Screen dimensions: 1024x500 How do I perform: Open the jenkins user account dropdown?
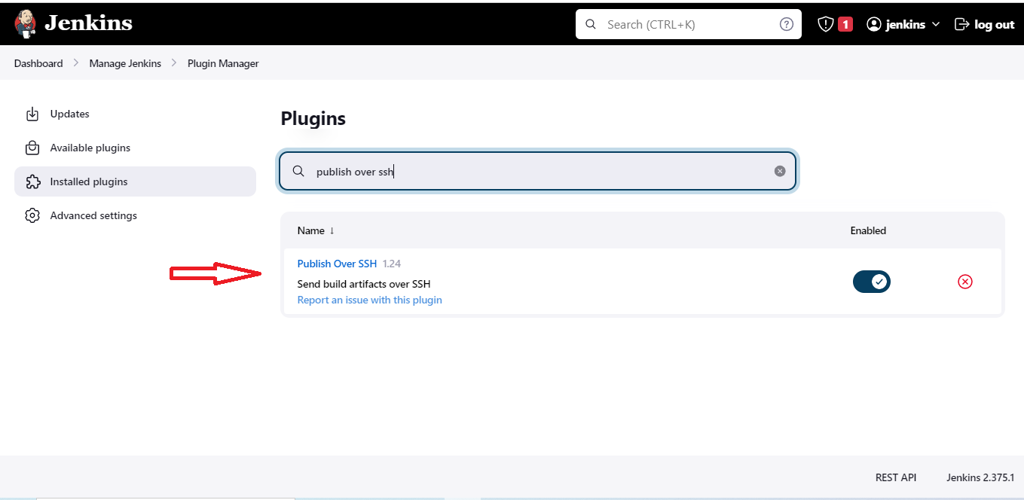click(x=897, y=24)
